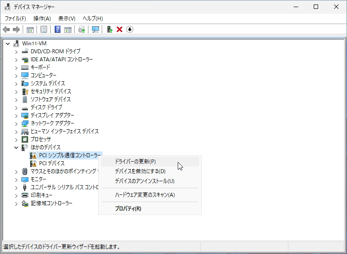Expand the システム デバイス node
Viewport: 347px width, 254px height.
click(x=16, y=84)
